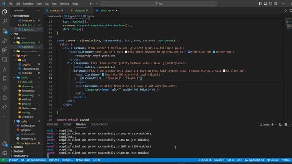Click the text-sky-500 color swatch
292x164 pixels.
click(x=103, y=74)
